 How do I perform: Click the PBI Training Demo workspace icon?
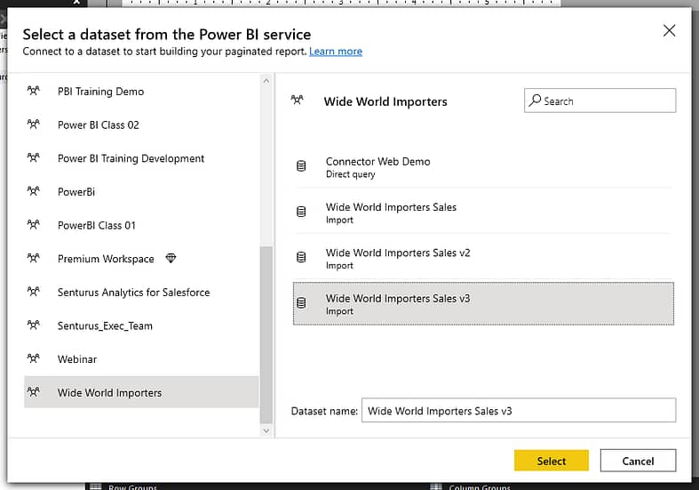tap(34, 91)
